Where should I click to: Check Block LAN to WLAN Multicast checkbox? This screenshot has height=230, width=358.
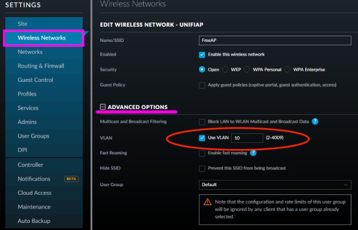pyautogui.click(x=202, y=122)
